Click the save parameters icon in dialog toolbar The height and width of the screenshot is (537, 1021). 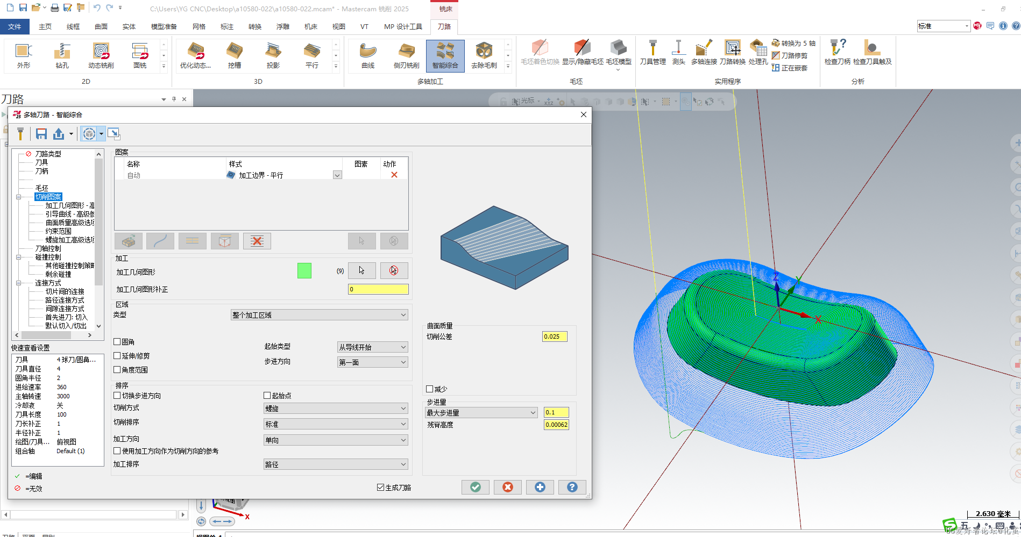click(x=41, y=134)
